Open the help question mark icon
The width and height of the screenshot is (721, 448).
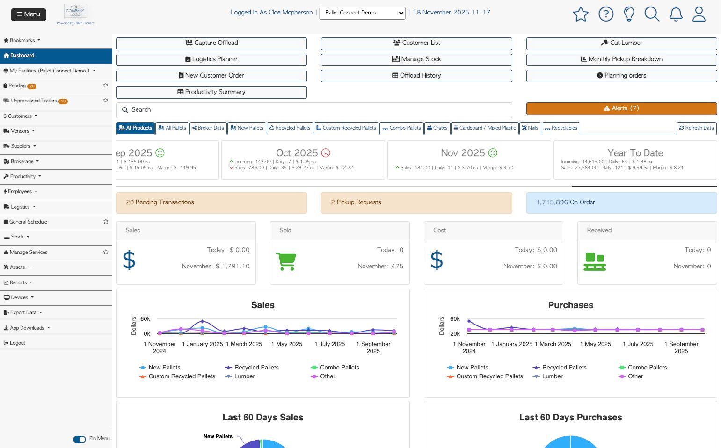coord(606,14)
